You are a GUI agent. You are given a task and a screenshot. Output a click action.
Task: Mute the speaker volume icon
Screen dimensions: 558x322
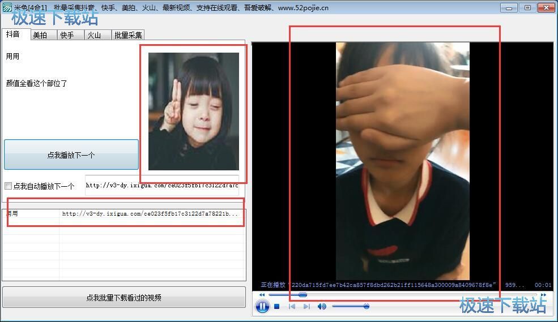tap(322, 307)
